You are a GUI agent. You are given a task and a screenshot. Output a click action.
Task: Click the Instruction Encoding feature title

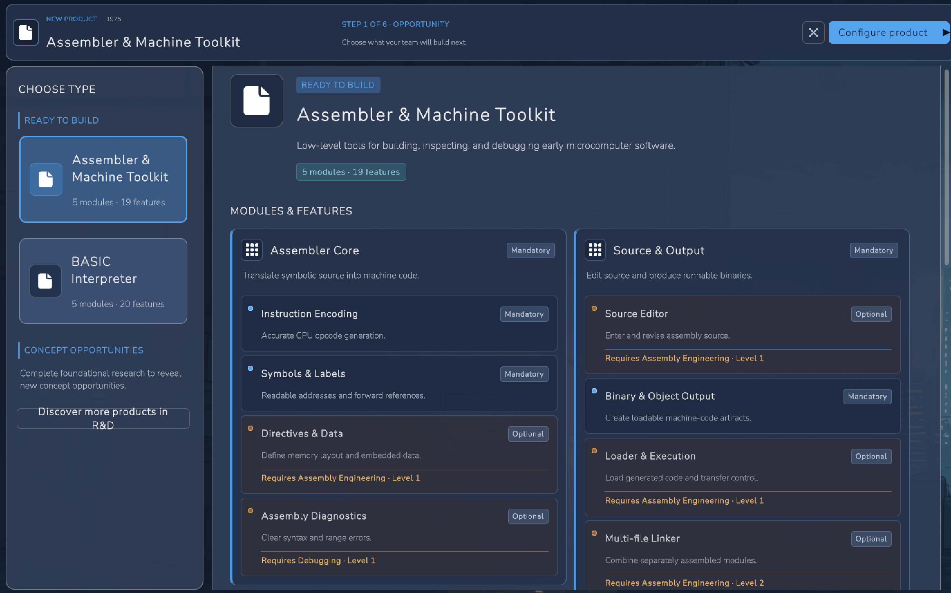pyautogui.click(x=309, y=314)
